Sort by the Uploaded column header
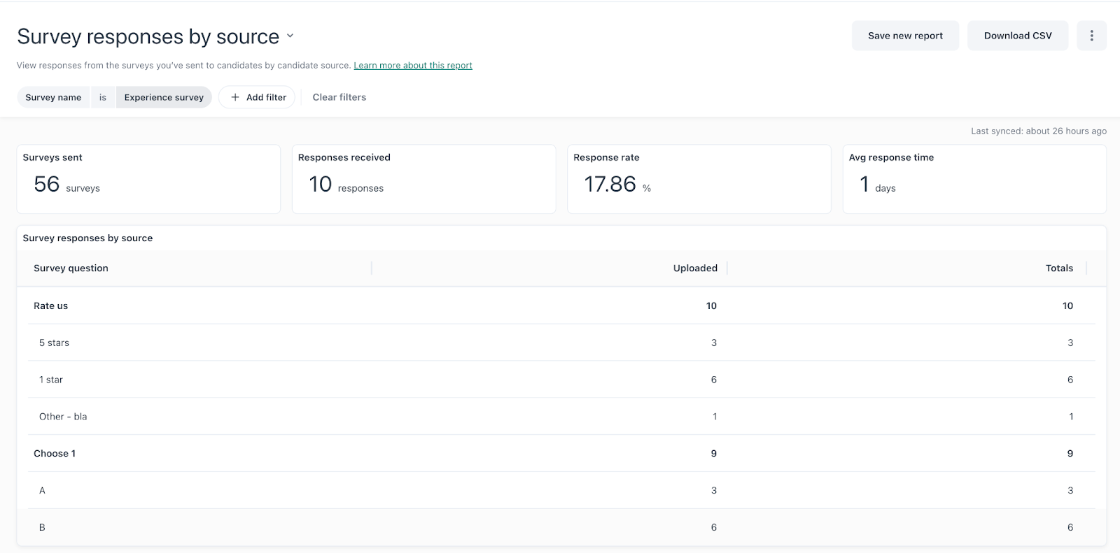The height and width of the screenshot is (553, 1120). (x=694, y=268)
